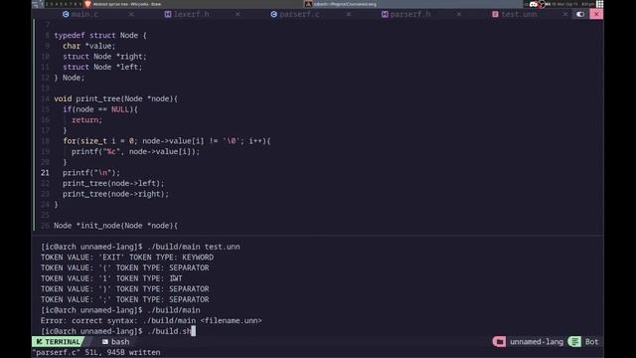Click 'struct Node *right;' line
Viewport: 636px width, 358px height.
(x=104, y=57)
